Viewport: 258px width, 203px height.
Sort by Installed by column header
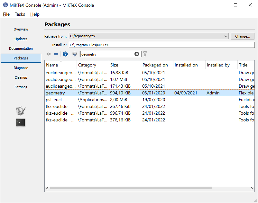tap(221, 65)
